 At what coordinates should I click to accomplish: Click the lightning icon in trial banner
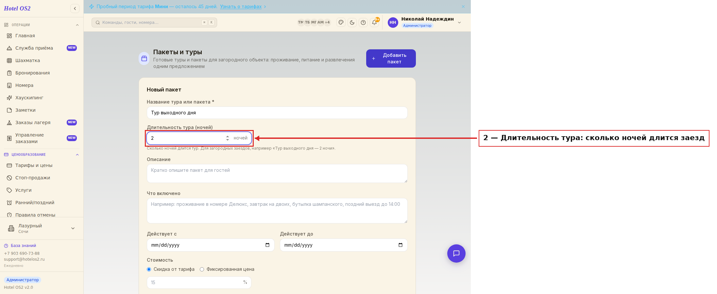point(92,7)
